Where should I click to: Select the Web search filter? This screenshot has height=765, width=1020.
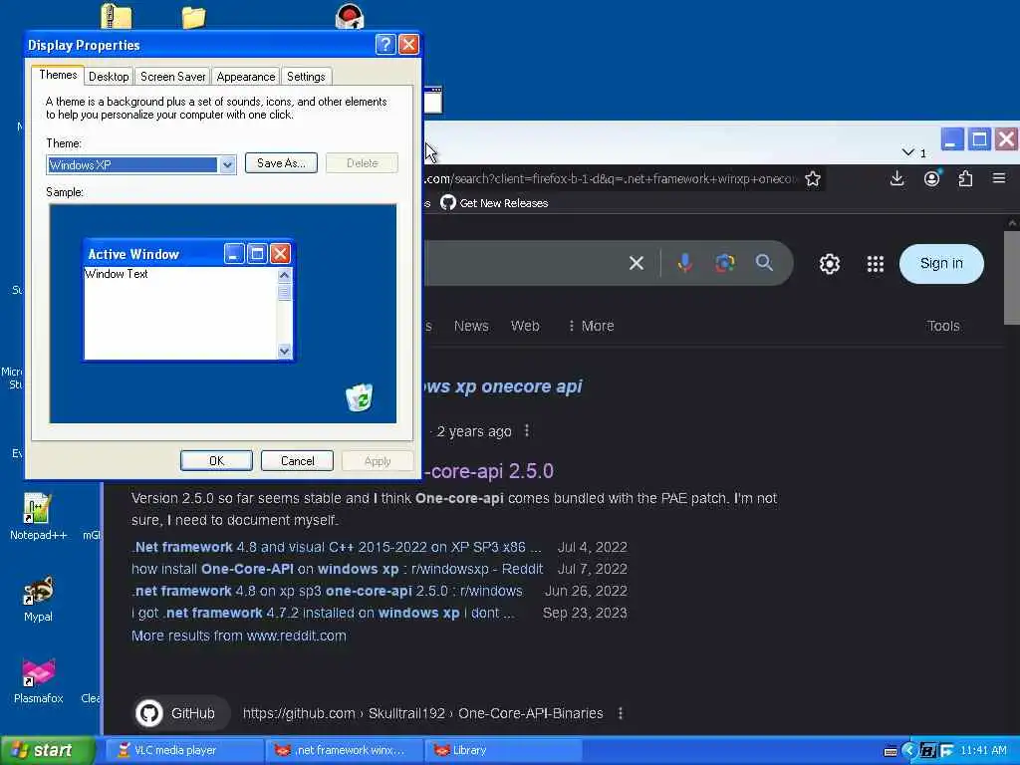[525, 326]
